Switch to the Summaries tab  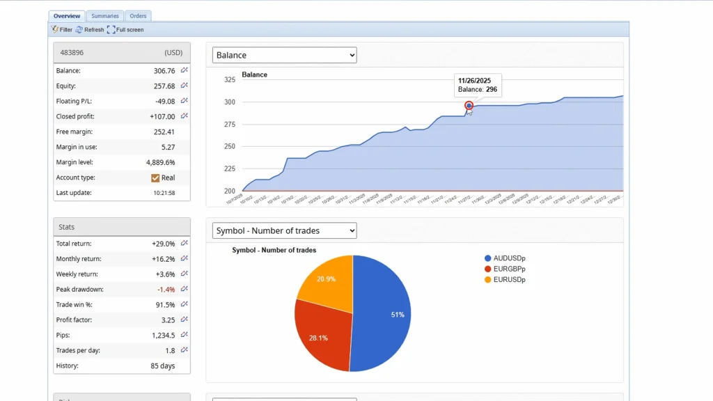coord(105,16)
